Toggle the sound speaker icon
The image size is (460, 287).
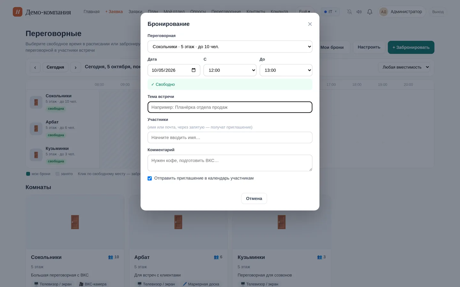(x=359, y=12)
